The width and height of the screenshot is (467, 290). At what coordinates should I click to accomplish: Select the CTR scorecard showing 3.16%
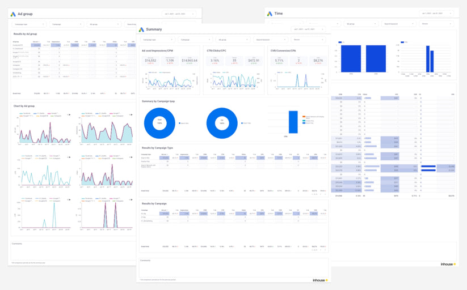point(215,61)
